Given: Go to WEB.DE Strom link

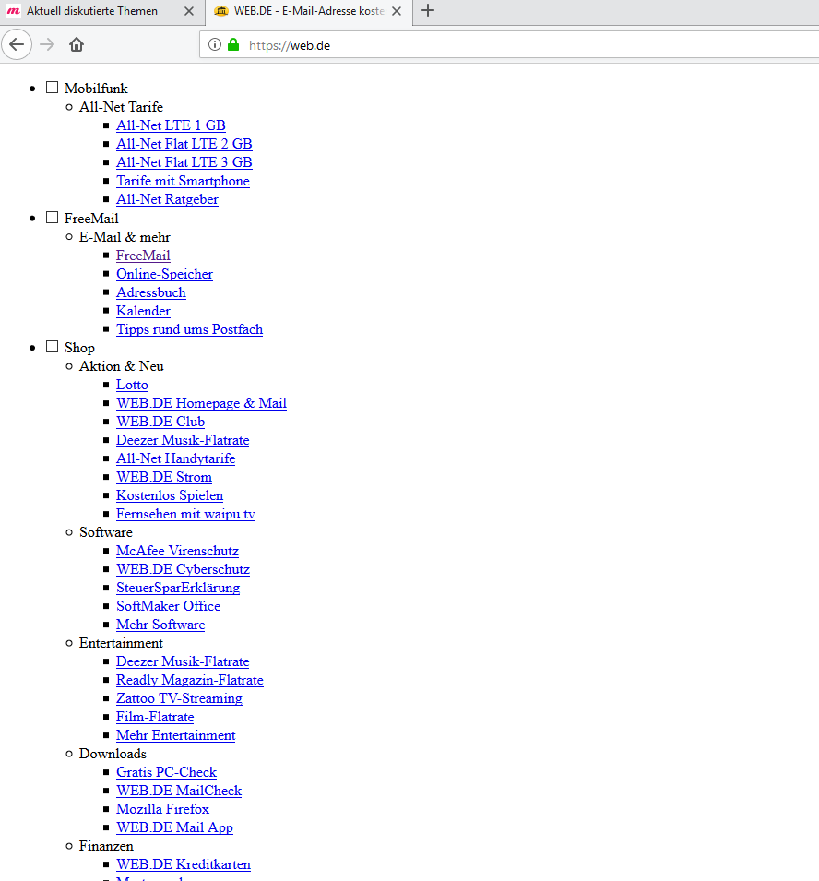Looking at the screenshot, I should (164, 478).
